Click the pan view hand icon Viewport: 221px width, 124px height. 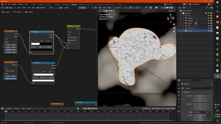pyautogui.click(x=174, y=28)
